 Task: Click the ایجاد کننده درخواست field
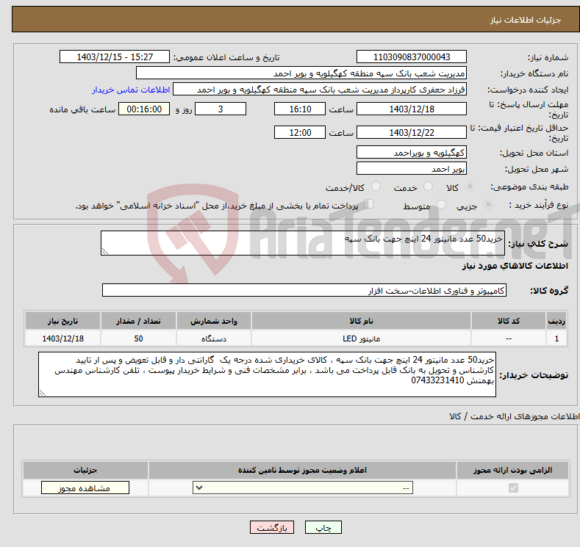tap(320, 90)
